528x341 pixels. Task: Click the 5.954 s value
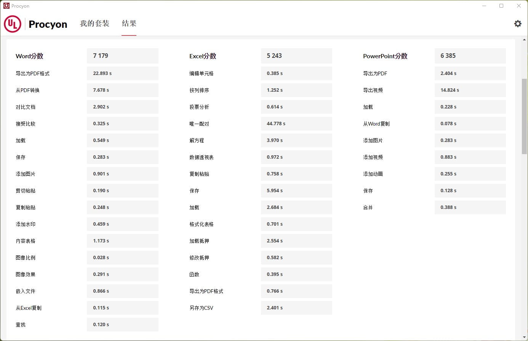click(x=296, y=191)
